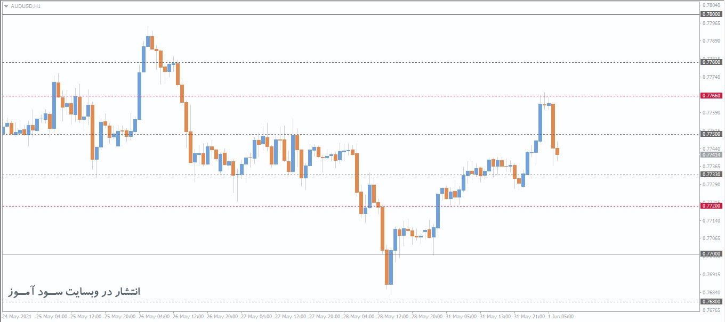
Task: Click the 0.77740 price scale value
Action: 713,77
